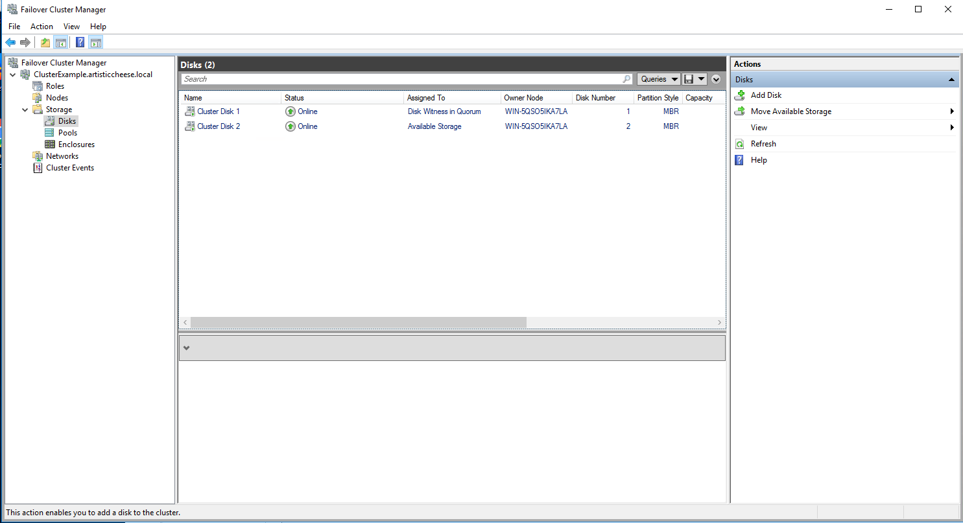The height and width of the screenshot is (523, 963).
Task: Open the View submenu arrow in Actions pane
Action: point(952,128)
